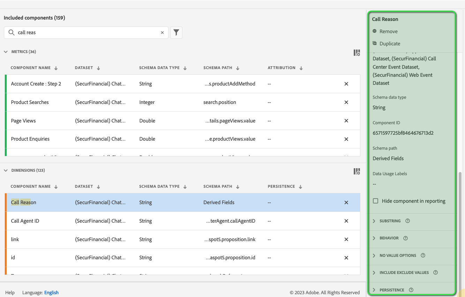Click the Component ID value 6571597725bf8464676713d2
Image resolution: width=465 pixels, height=297 pixels.
[403, 133]
